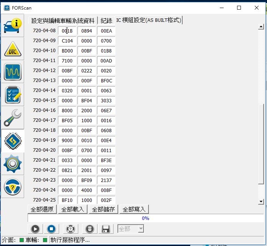The image size is (267, 246).
Task: Click the 全部儲存 button
Action: click(103, 209)
